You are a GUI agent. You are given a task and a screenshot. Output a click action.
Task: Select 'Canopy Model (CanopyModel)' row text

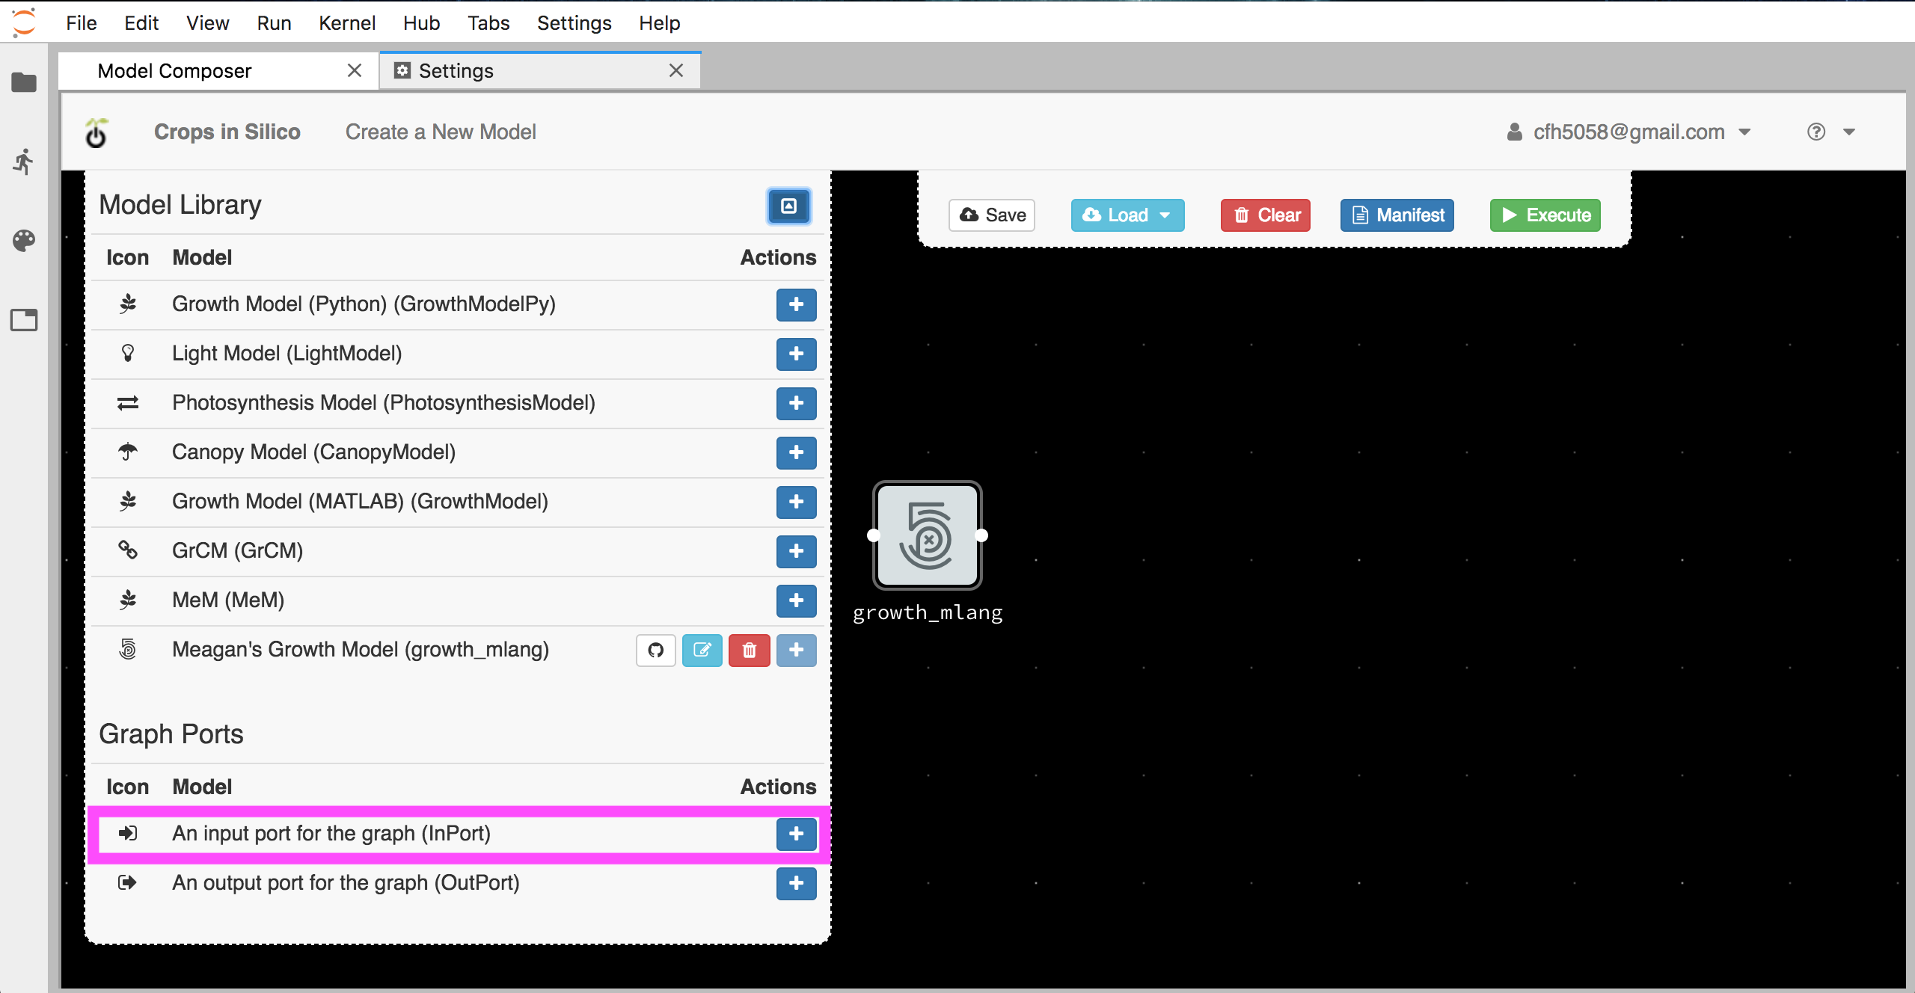(x=313, y=452)
